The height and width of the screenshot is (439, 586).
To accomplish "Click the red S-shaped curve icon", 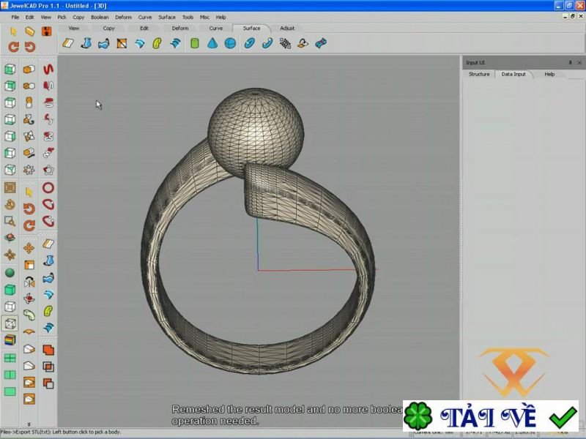I will (x=48, y=70).
